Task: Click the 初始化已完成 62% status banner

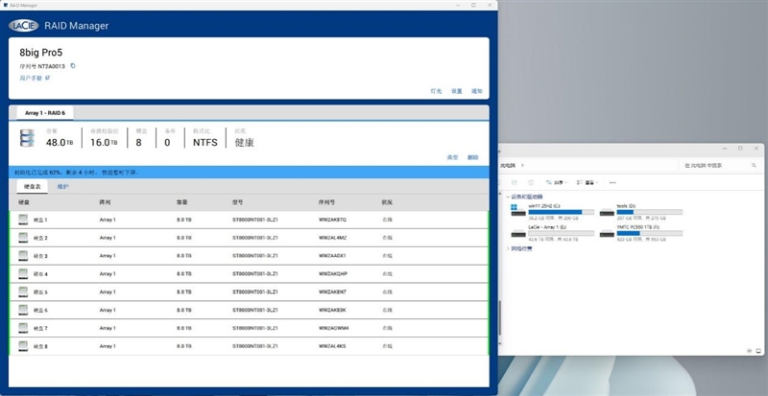Action: pos(249,173)
